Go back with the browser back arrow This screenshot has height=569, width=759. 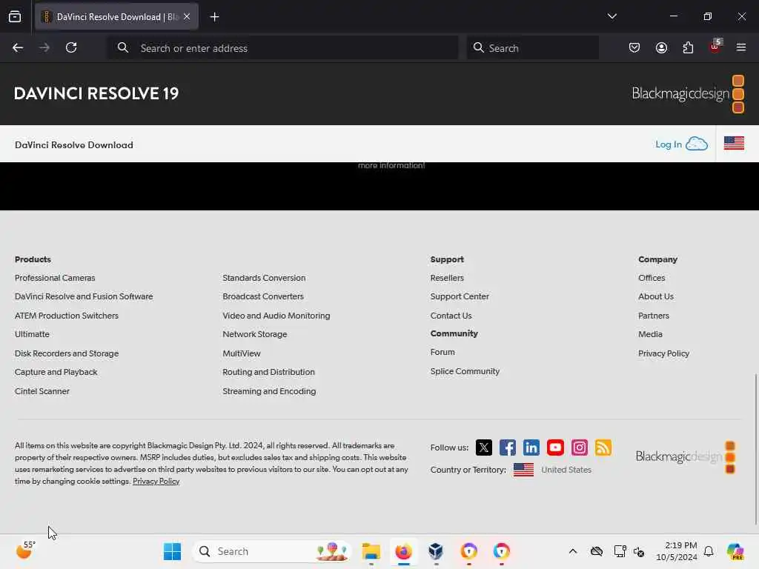(18, 47)
